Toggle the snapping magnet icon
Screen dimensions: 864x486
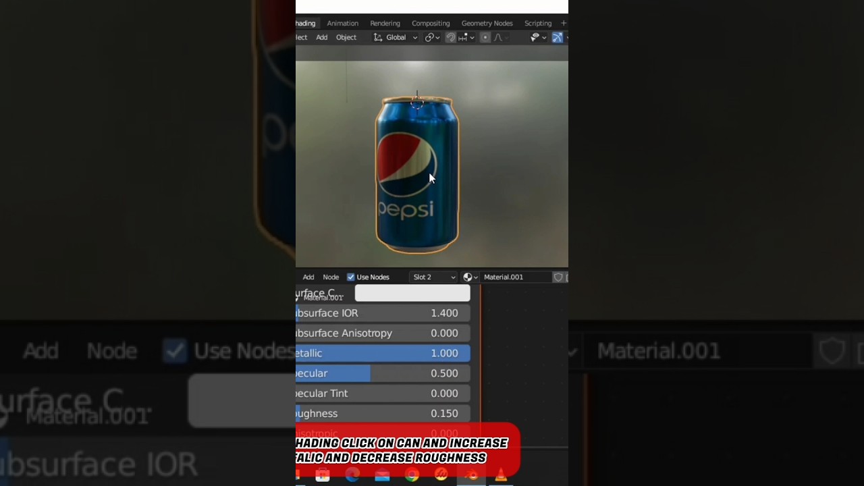[x=450, y=37]
